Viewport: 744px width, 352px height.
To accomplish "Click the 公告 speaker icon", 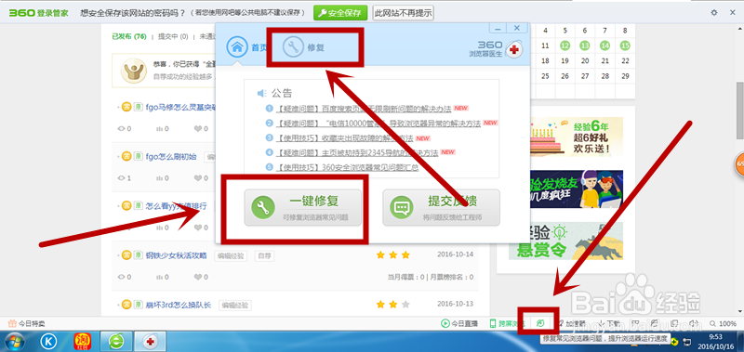I will (x=262, y=93).
